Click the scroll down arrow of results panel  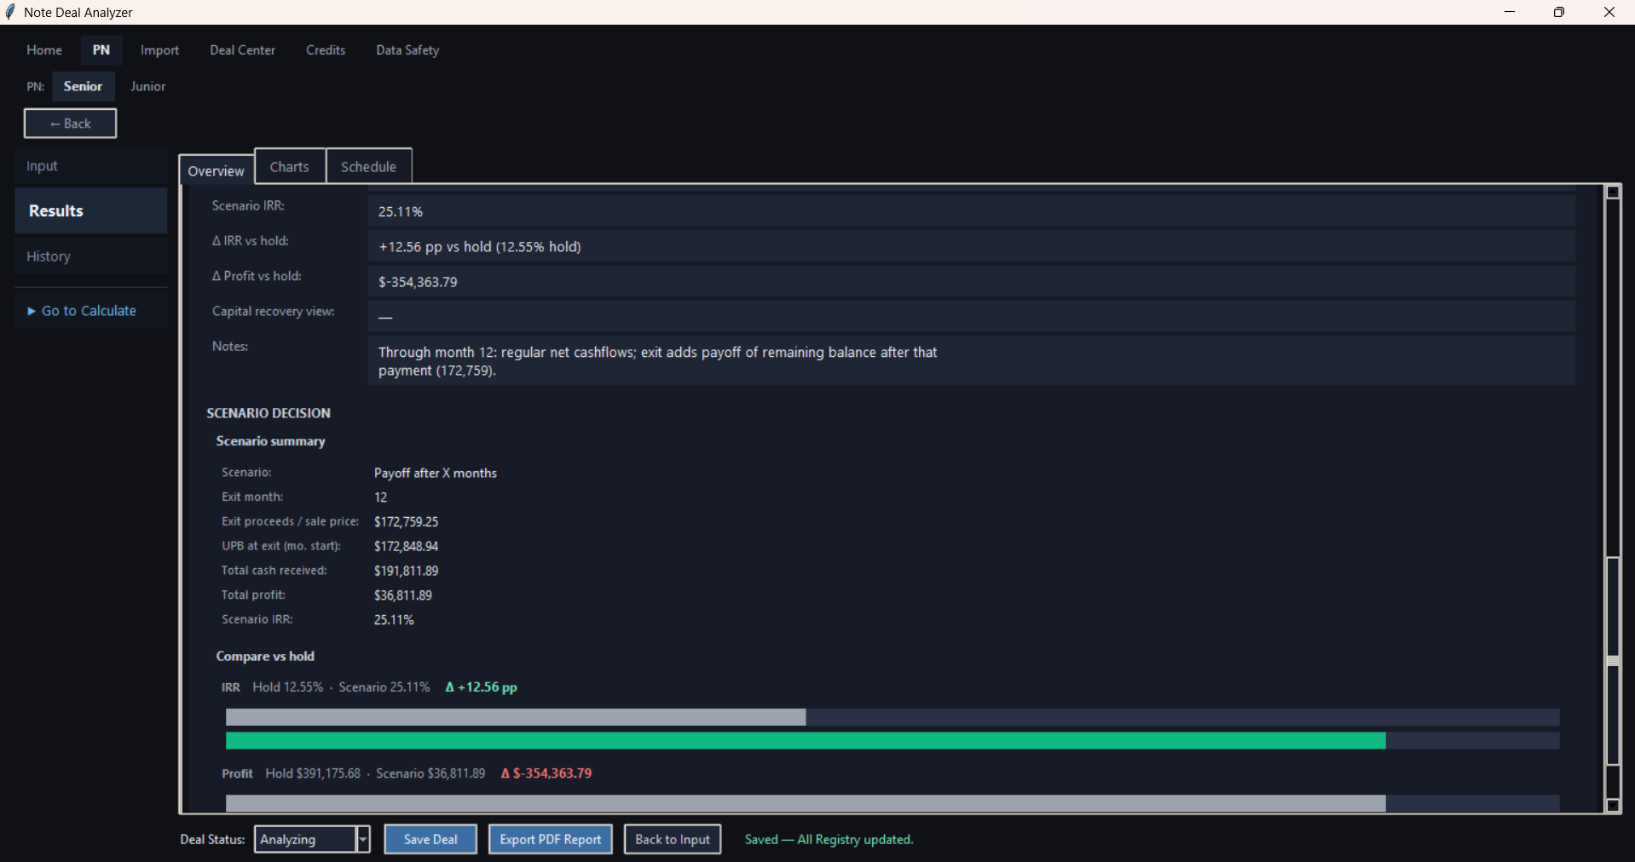1613,805
